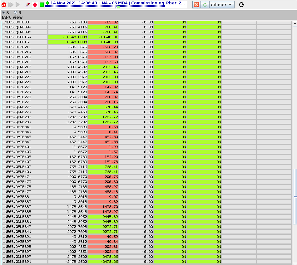This screenshot has height=265, width=297.
Task: Click the green 6 marker on timing bar
Action: 118,7
